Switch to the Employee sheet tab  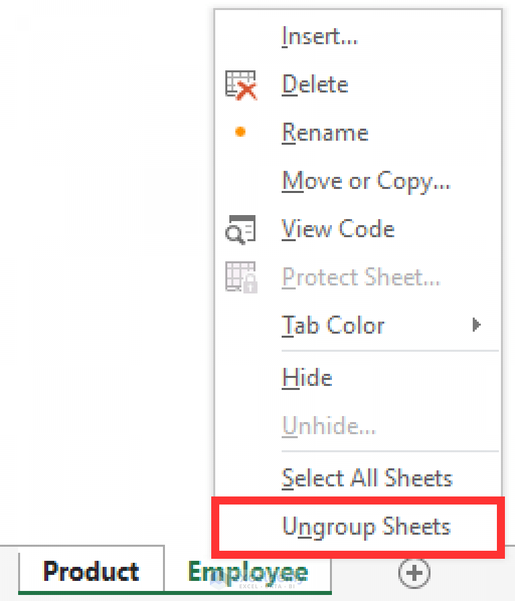click(x=247, y=572)
